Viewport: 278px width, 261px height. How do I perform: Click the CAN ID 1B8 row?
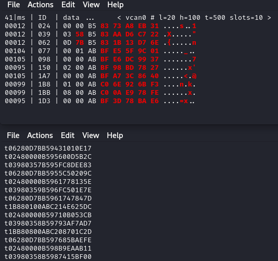[x=100, y=84]
